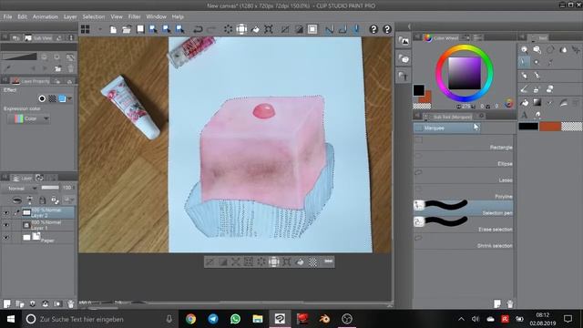The width and height of the screenshot is (583, 328).
Task: Toggle the Tone effect button
Action: point(52,98)
